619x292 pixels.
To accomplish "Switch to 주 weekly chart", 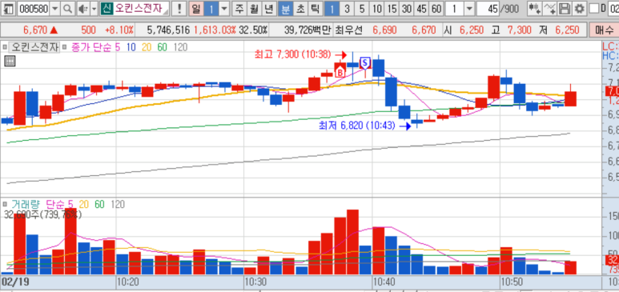I will point(240,9).
